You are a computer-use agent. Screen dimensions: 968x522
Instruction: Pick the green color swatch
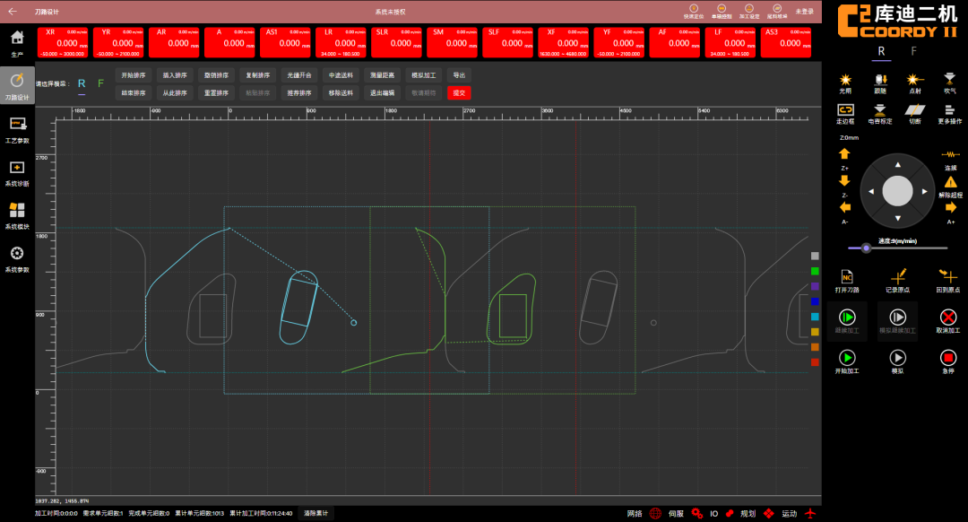pyautogui.click(x=815, y=271)
